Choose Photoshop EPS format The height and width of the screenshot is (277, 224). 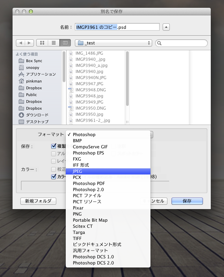[108, 153]
